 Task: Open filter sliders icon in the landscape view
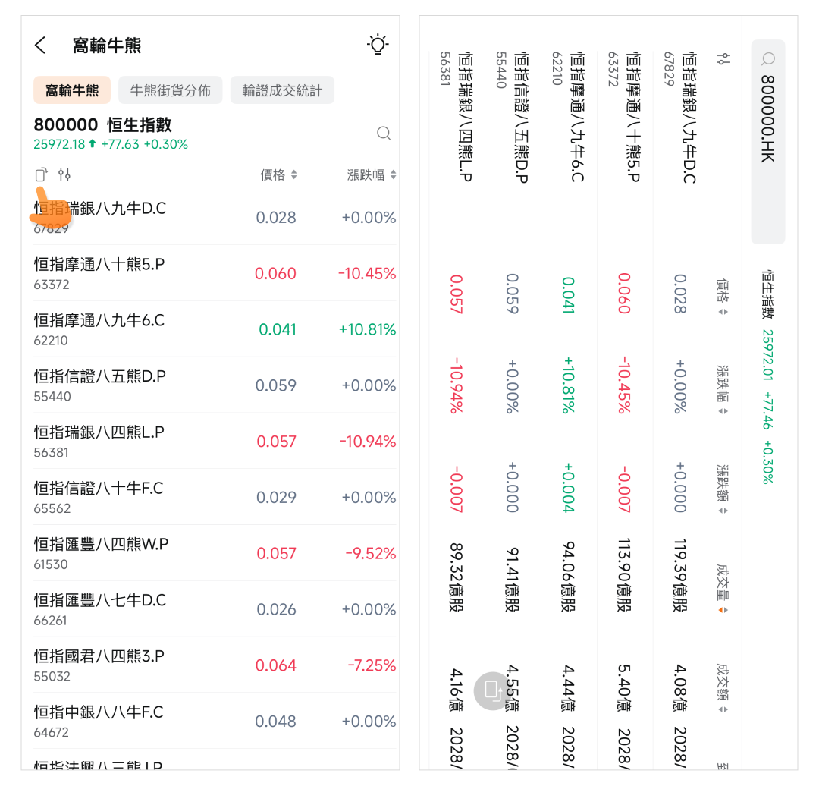(x=723, y=59)
